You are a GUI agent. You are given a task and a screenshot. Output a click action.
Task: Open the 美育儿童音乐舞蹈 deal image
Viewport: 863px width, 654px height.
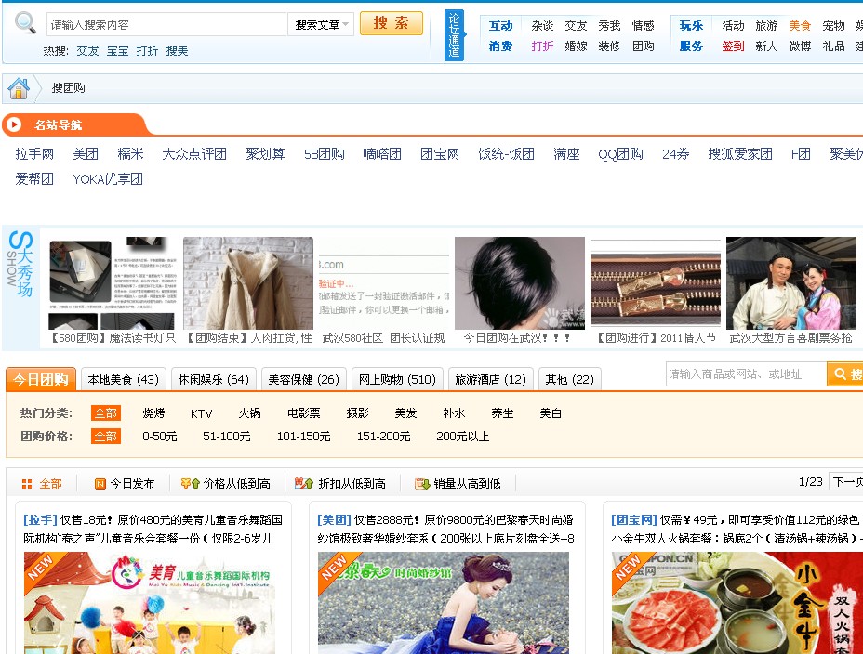pyautogui.click(x=150, y=603)
